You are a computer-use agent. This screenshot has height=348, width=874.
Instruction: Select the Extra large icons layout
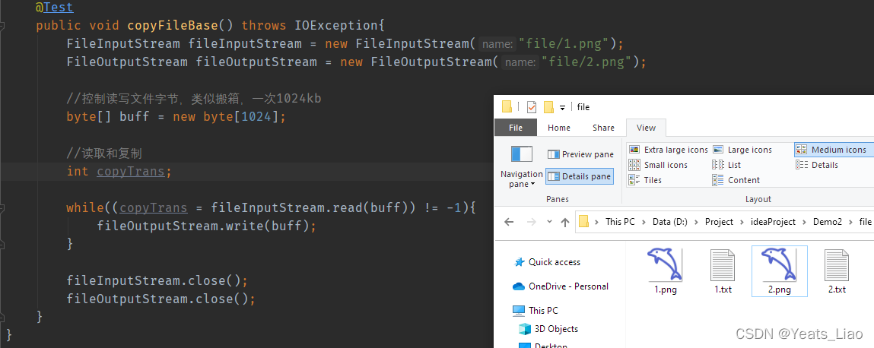(x=669, y=150)
